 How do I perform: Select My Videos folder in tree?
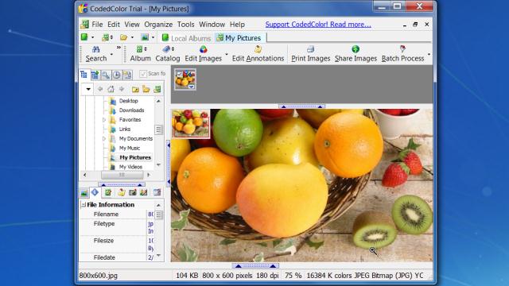130,167
